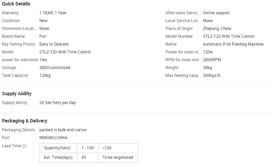
Task: Click the Model Number value STLZ-120 With Time Control
Action: [x=229, y=36]
